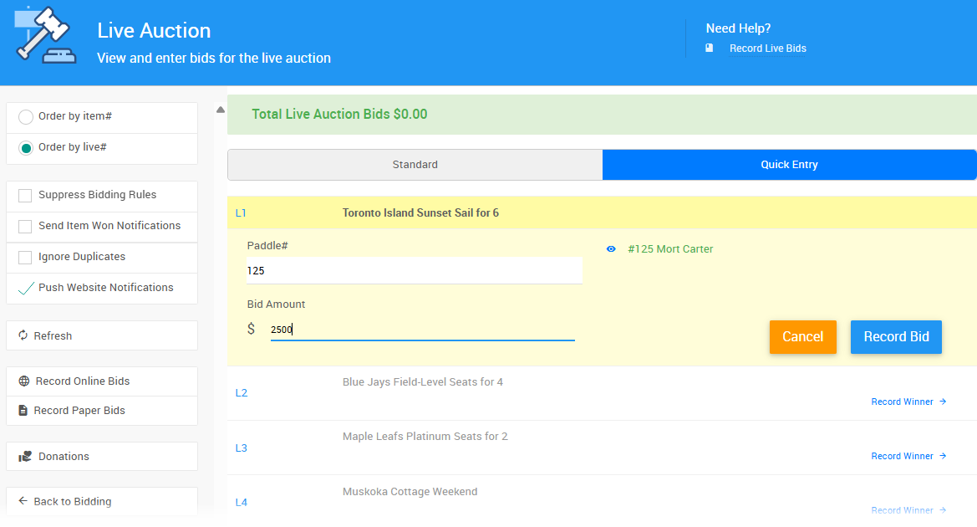This screenshot has width=977, height=527.
Task: Select the Order by item# radio button
Action: (26, 116)
